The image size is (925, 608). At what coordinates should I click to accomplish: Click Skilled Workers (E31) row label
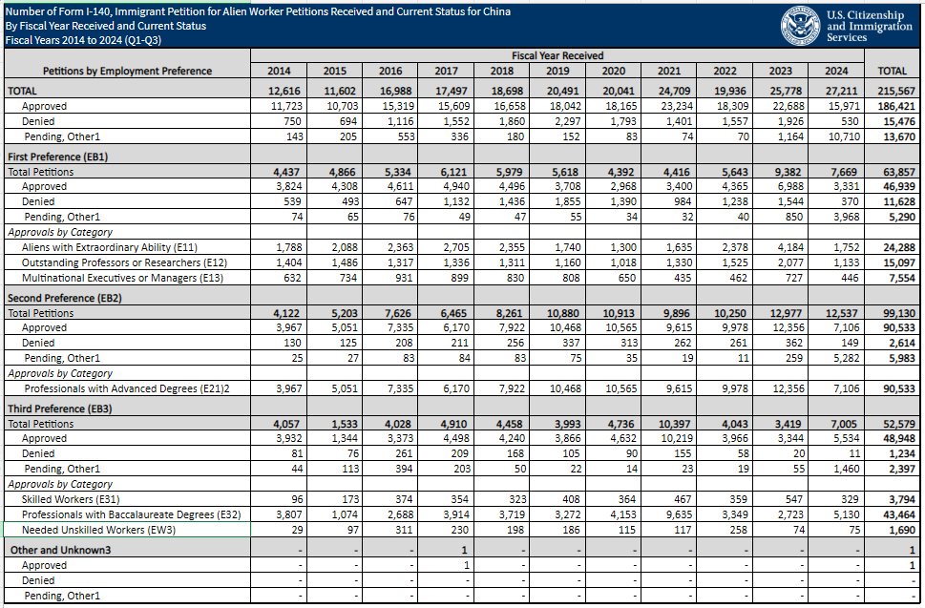71,499
